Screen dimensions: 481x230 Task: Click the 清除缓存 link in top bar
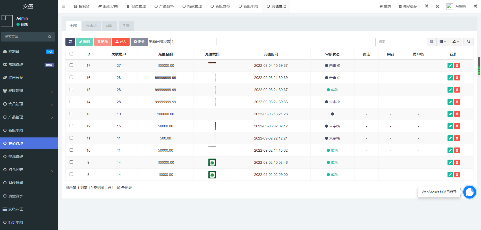[408, 6]
